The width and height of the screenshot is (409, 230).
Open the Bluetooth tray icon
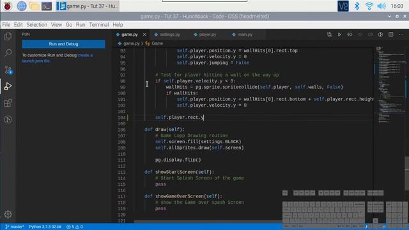(357, 6)
